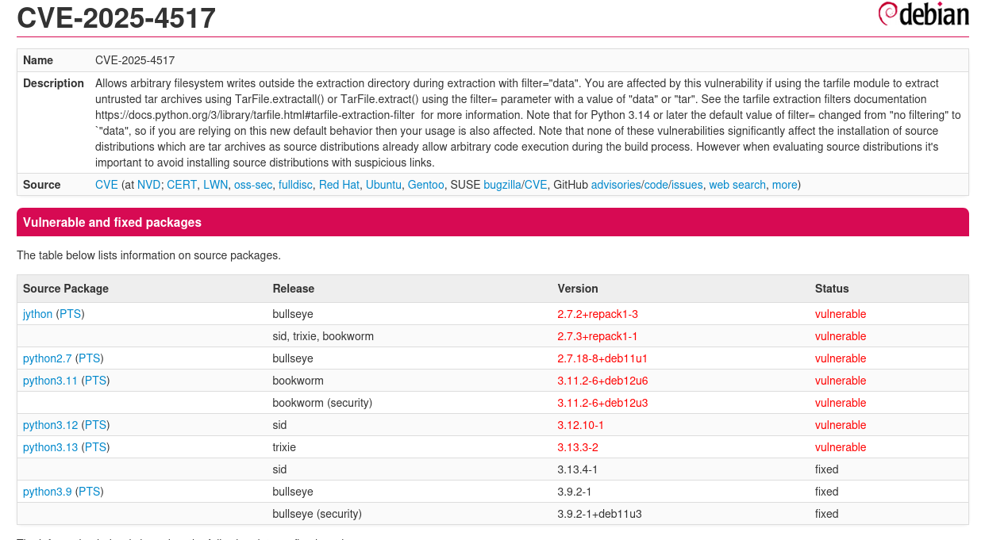
Task: Click fixed status for version 3.13.4-1
Action: [827, 469]
